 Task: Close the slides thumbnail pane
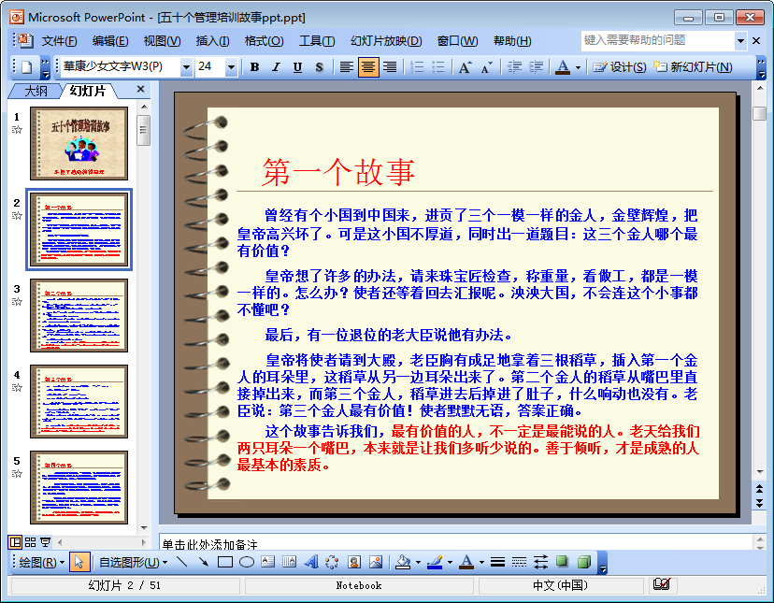(140, 89)
